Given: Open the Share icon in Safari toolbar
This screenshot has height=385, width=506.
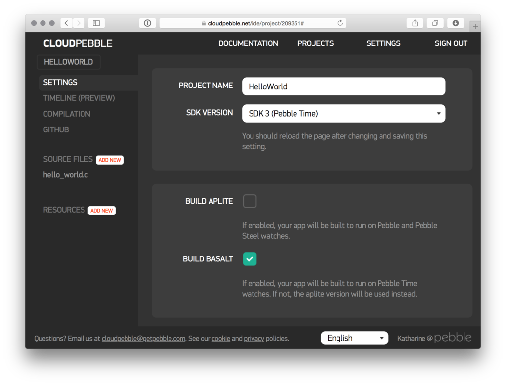Looking at the screenshot, I should 415,23.
